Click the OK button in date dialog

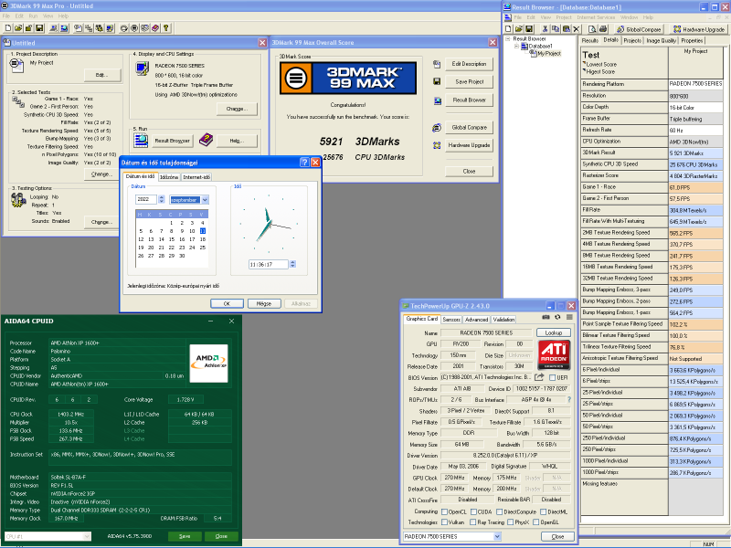pyautogui.click(x=227, y=303)
